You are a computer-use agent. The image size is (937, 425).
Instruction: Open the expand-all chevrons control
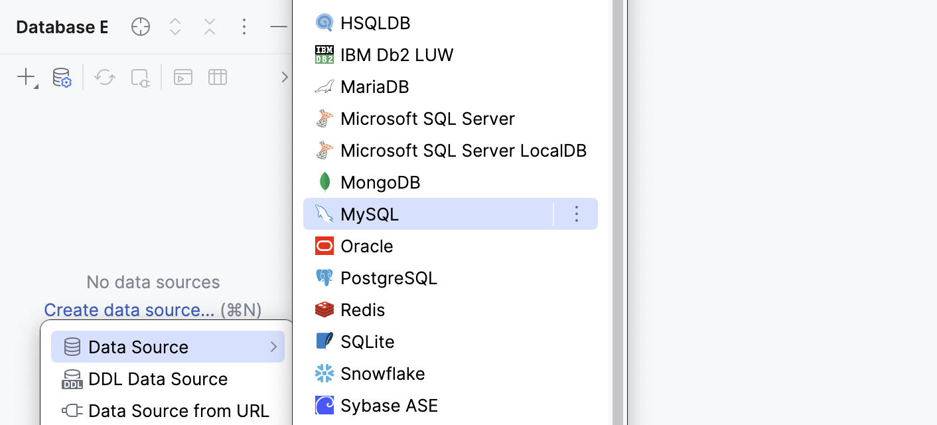click(175, 27)
